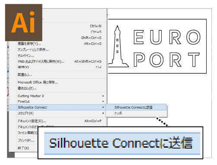Open ドキュメント設定(D)... menu item
217x165 pixels.
point(57,121)
